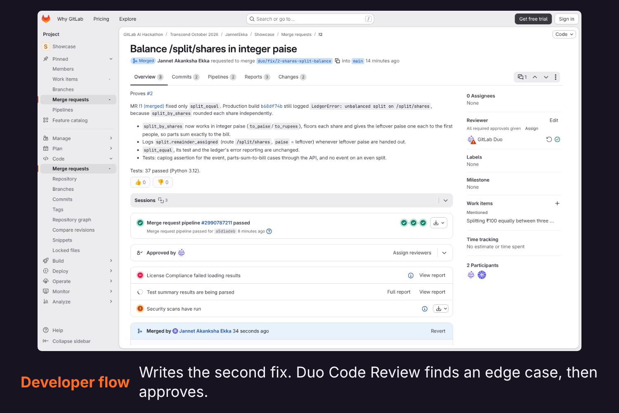Open commit b68df74b link
619x413 pixels.
[x=272, y=106]
